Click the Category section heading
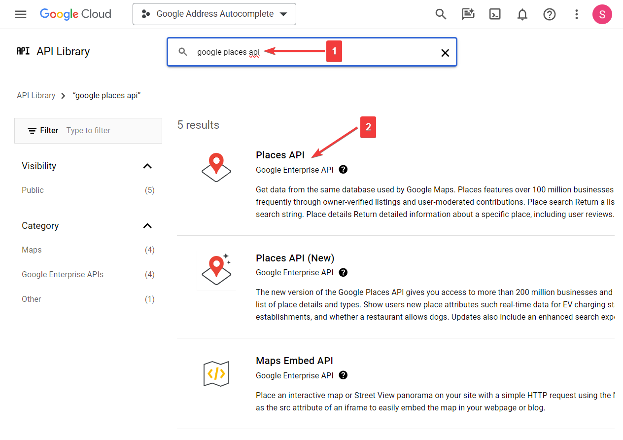This screenshot has height=440, width=623. (40, 226)
